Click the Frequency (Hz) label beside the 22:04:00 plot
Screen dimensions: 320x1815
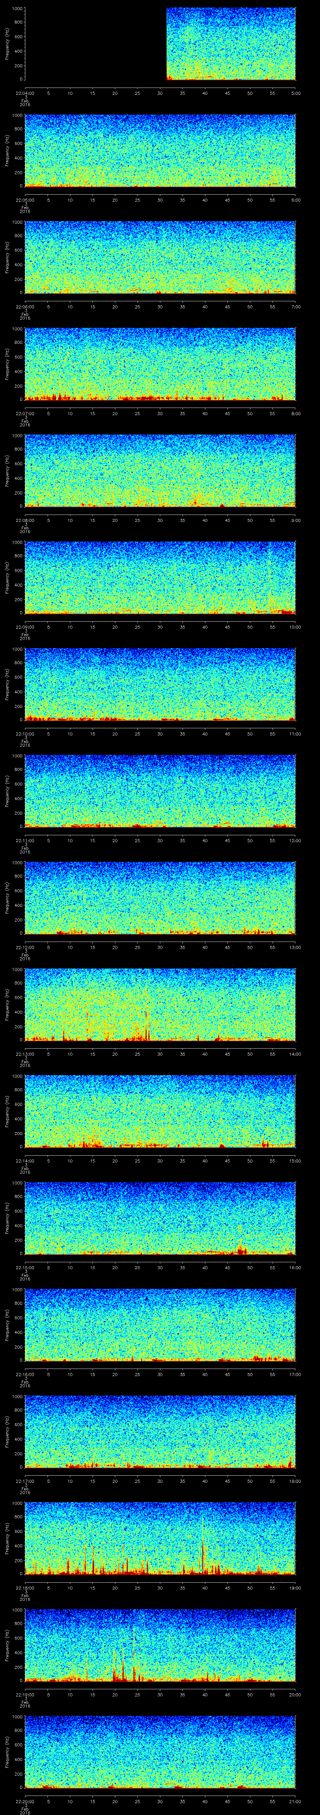(x=7, y=44)
